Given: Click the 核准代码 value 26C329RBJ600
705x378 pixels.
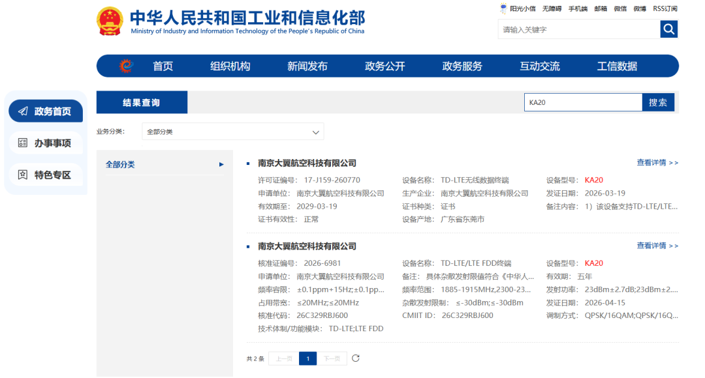Looking at the screenshot, I should [x=322, y=315].
